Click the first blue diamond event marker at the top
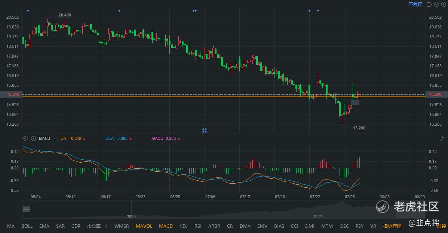The height and width of the screenshot is (233, 448). click(28, 10)
